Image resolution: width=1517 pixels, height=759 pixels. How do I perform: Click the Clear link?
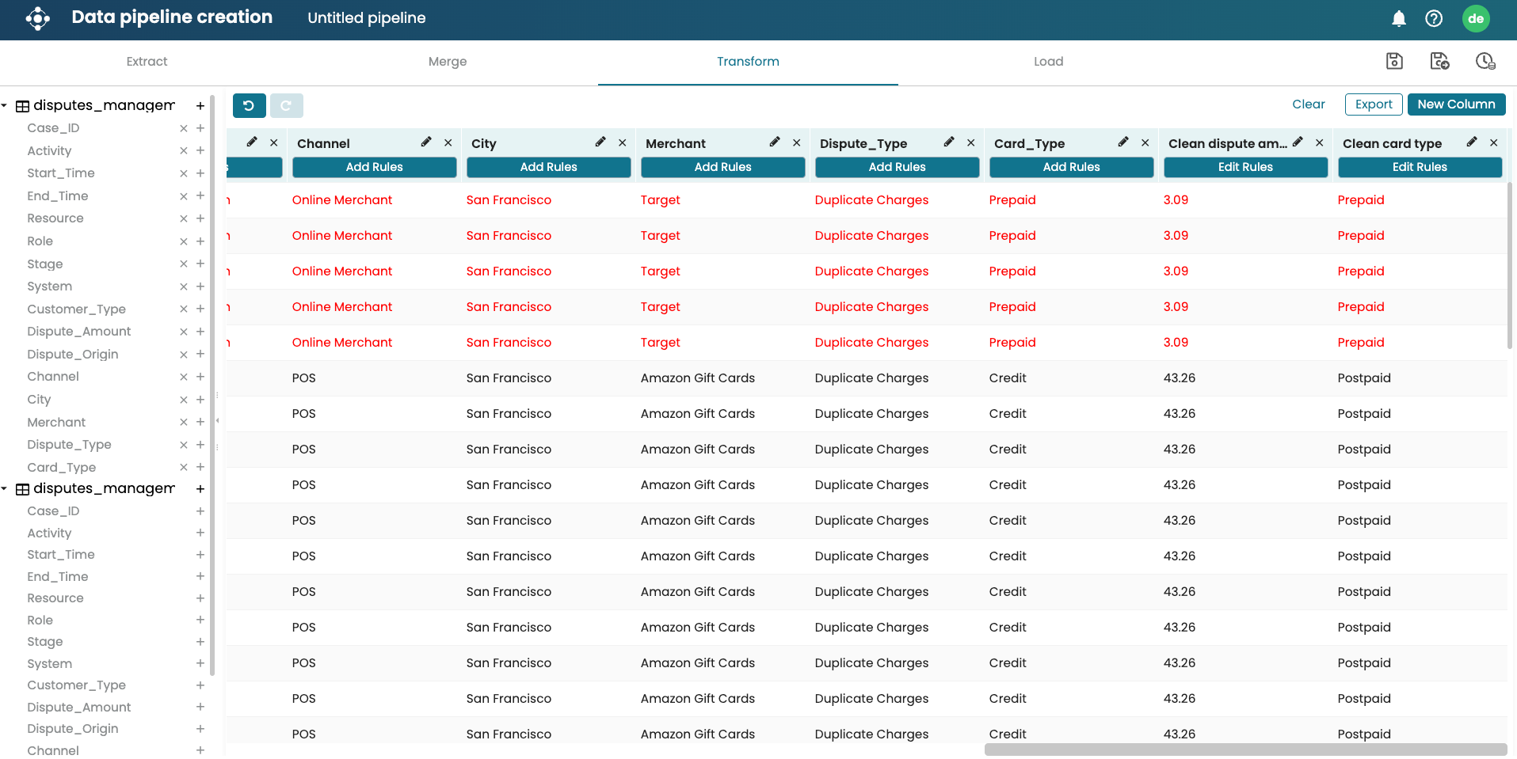[x=1308, y=104]
